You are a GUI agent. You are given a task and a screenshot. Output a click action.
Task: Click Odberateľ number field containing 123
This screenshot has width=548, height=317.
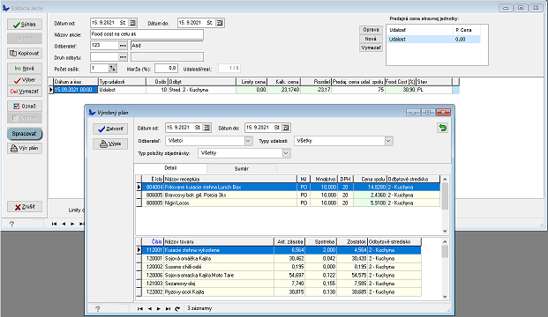(x=104, y=45)
